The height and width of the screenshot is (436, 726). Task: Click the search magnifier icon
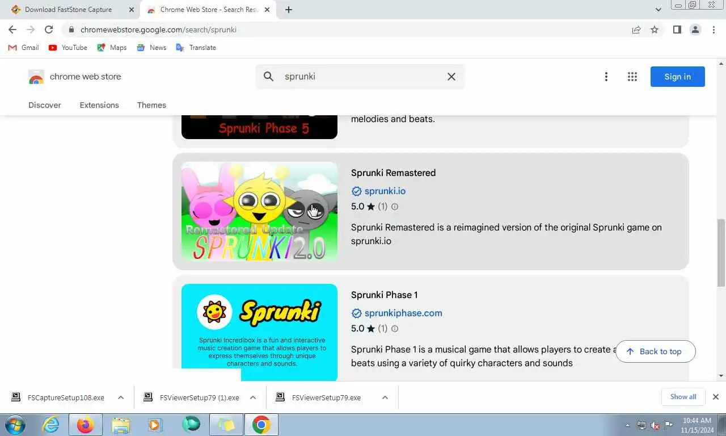pyautogui.click(x=269, y=77)
